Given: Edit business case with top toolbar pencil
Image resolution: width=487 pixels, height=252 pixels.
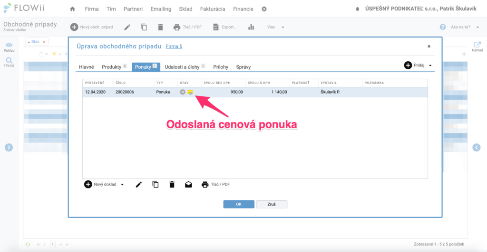Looking at the screenshot, I should pyautogui.click(x=127, y=27).
